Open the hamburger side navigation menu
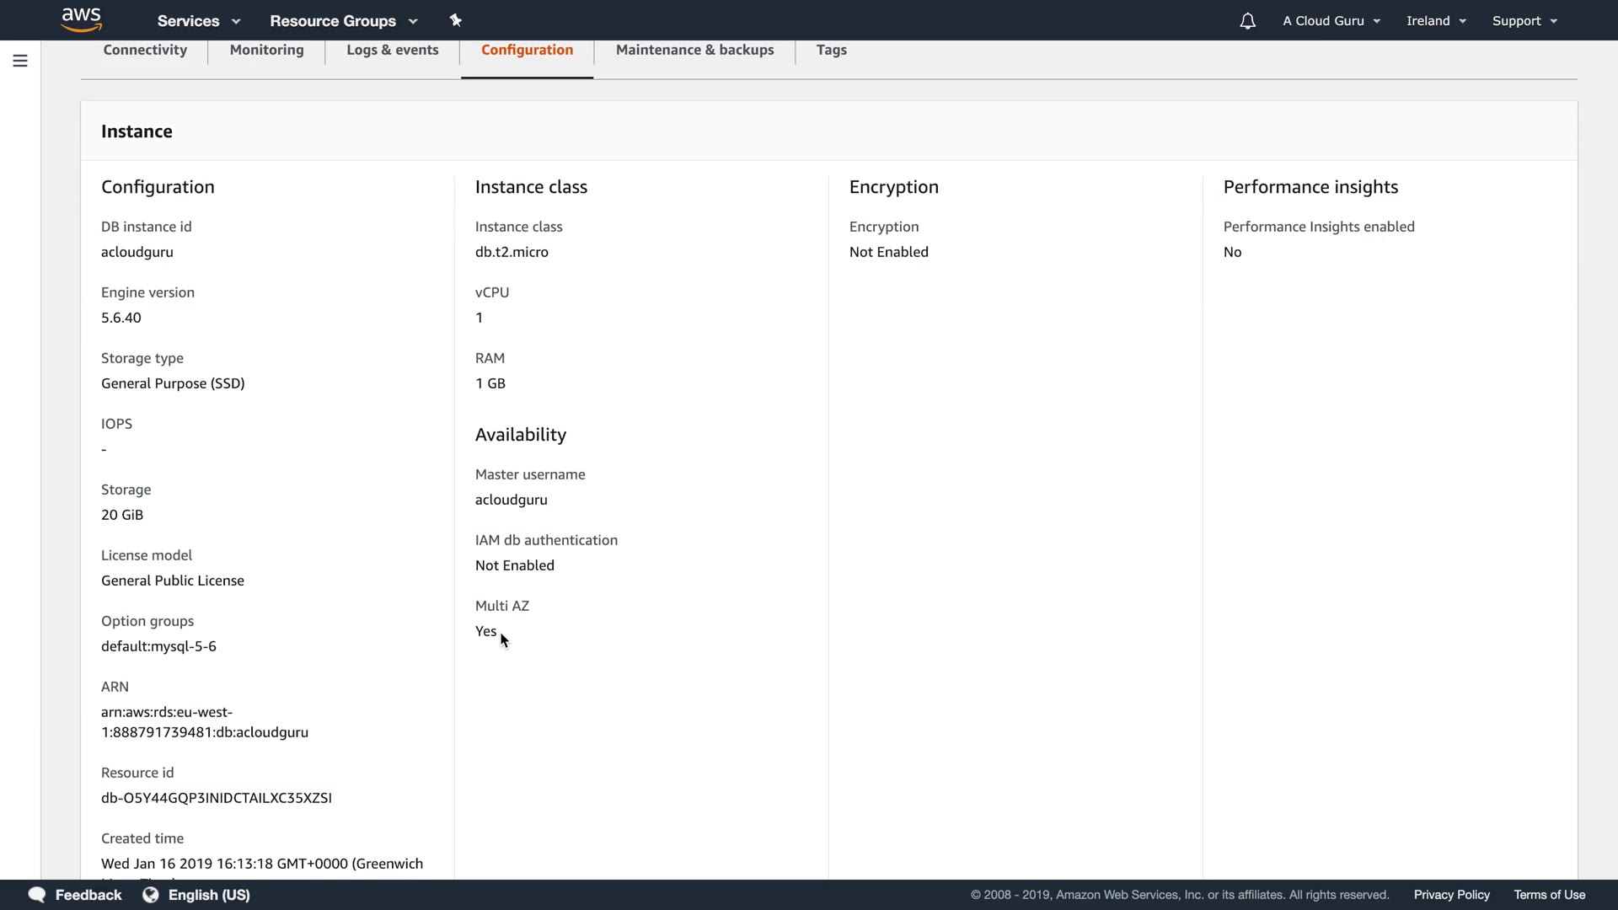Image resolution: width=1618 pixels, height=910 pixels. pyautogui.click(x=20, y=61)
